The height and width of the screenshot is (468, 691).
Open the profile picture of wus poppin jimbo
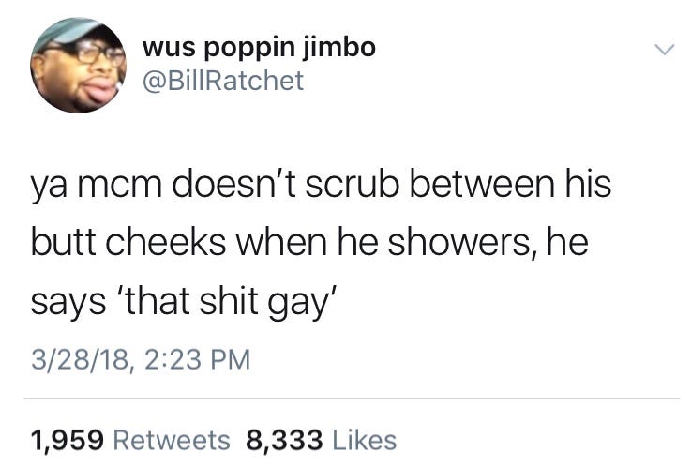point(78,66)
